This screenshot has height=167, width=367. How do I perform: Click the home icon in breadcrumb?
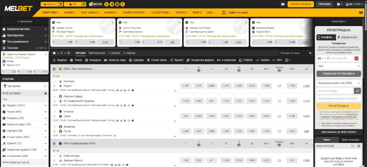tap(54, 53)
